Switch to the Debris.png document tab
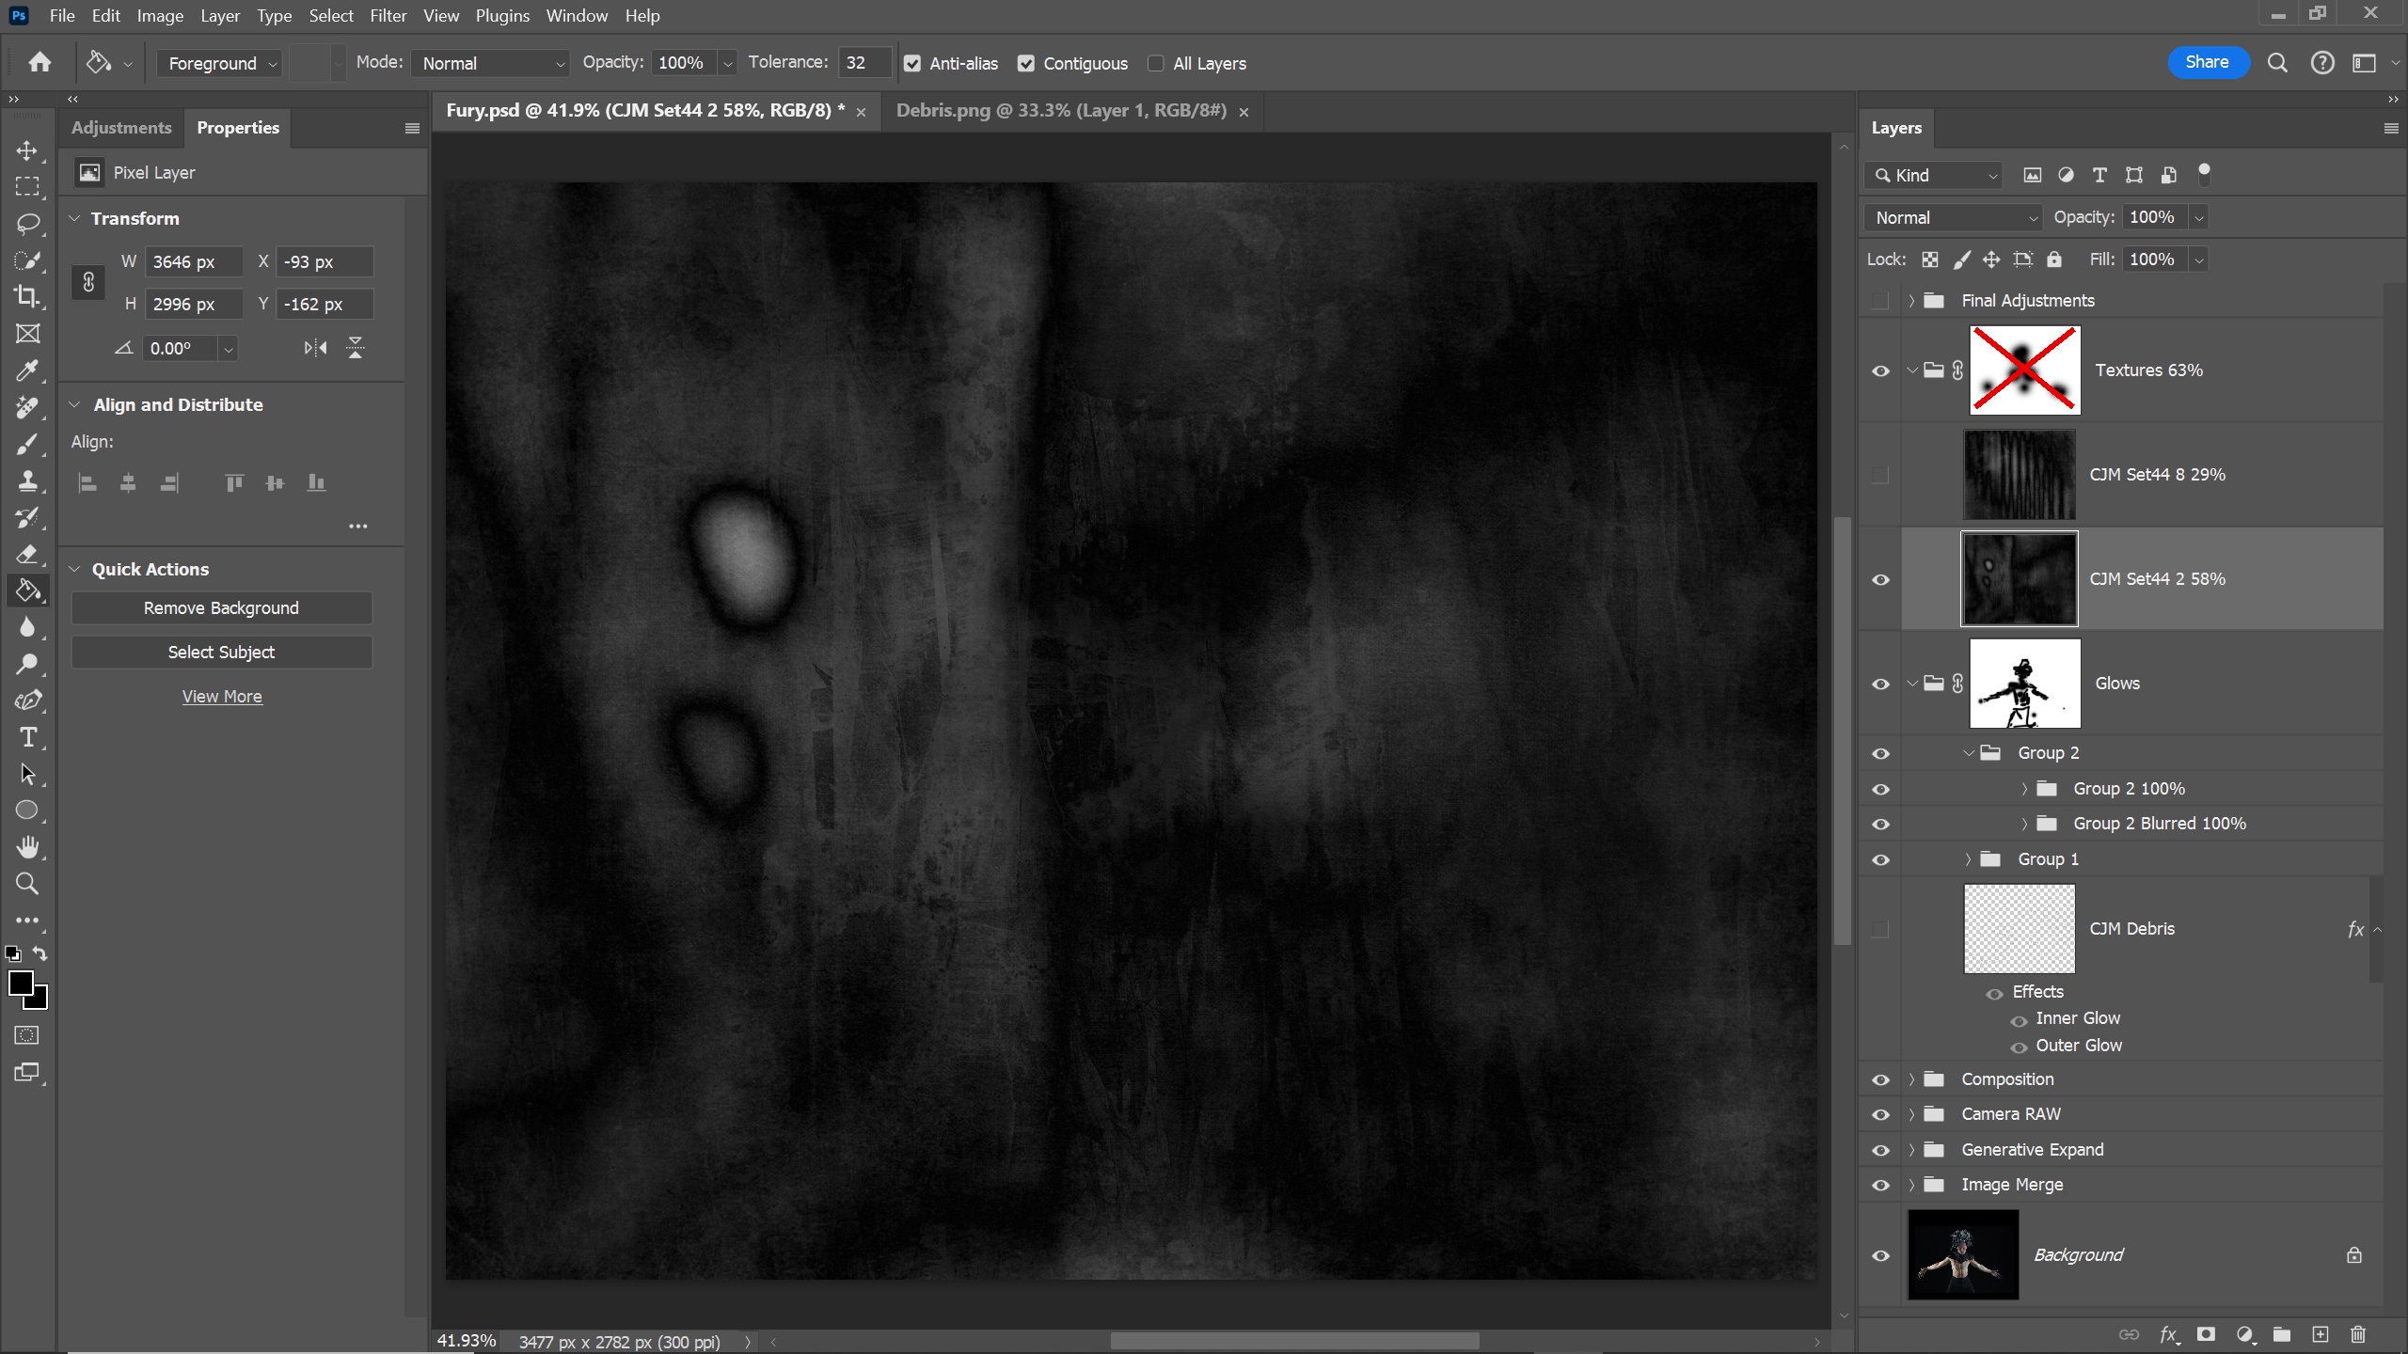The image size is (2408, 1354). coord(1060,111)
